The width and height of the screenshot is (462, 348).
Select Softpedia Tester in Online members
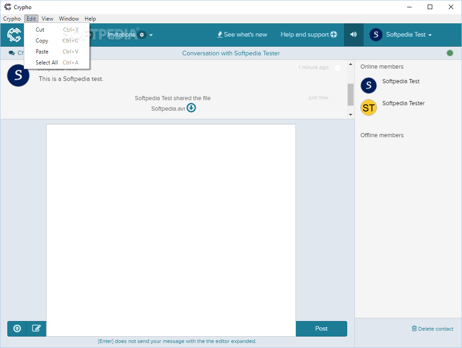point(403,103)
